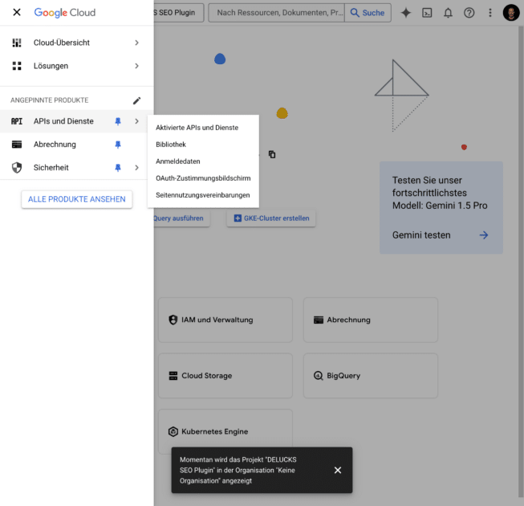Unpin Abrechnung from pinned products
Image resolution: width=524 pixels, height=506 pixels.
coord(118,145)
